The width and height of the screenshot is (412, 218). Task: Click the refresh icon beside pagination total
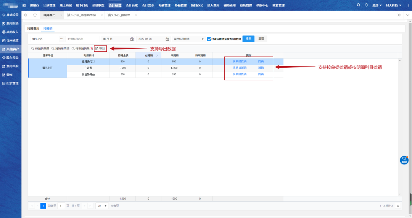pyautogui.click(x=398, y=206)
